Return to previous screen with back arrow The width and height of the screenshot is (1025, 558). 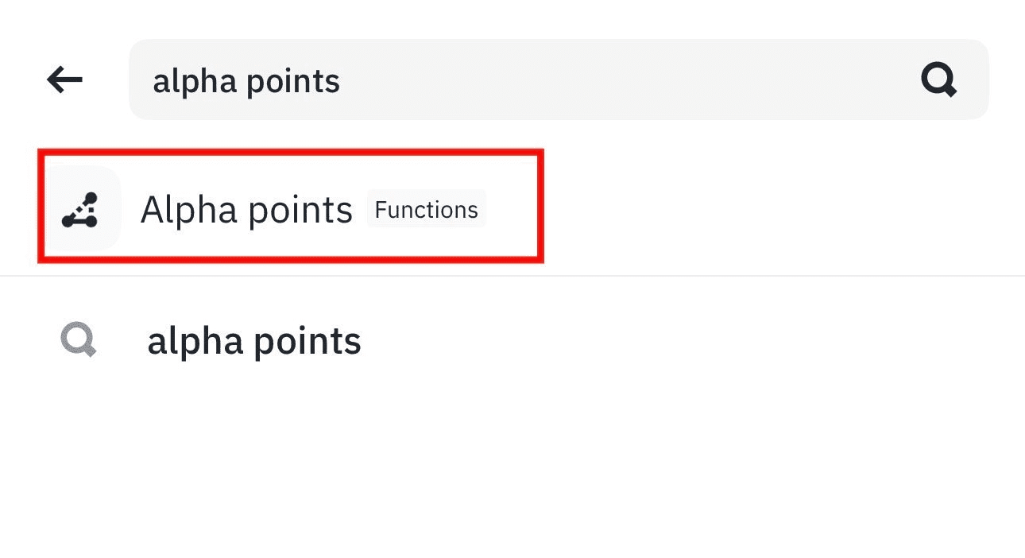pyautogui.click(x=65, y=79)
